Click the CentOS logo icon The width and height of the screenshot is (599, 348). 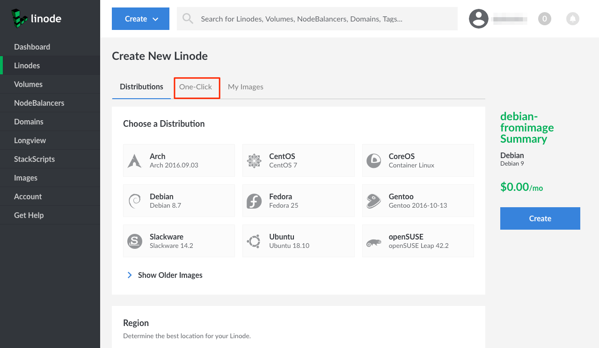point(254,161)
